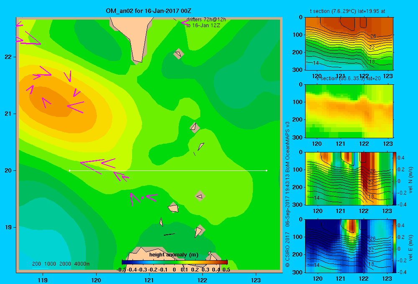Click the white section line at latitude 20
This screenshot has width=418, height=284.
[x=168, y=170]
